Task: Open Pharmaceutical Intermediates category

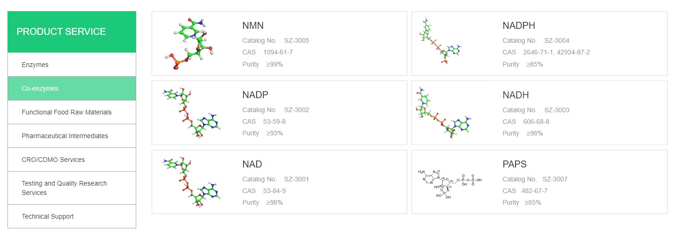Action: (x=65, y=136)
